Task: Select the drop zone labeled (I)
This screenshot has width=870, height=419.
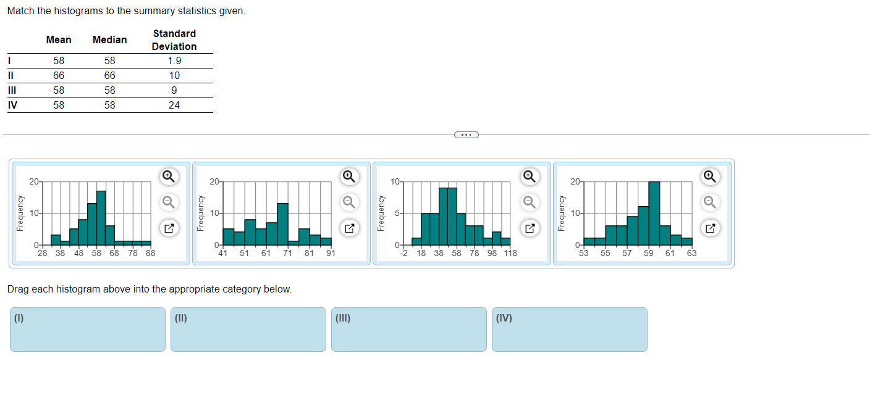Action: (87, 329)
